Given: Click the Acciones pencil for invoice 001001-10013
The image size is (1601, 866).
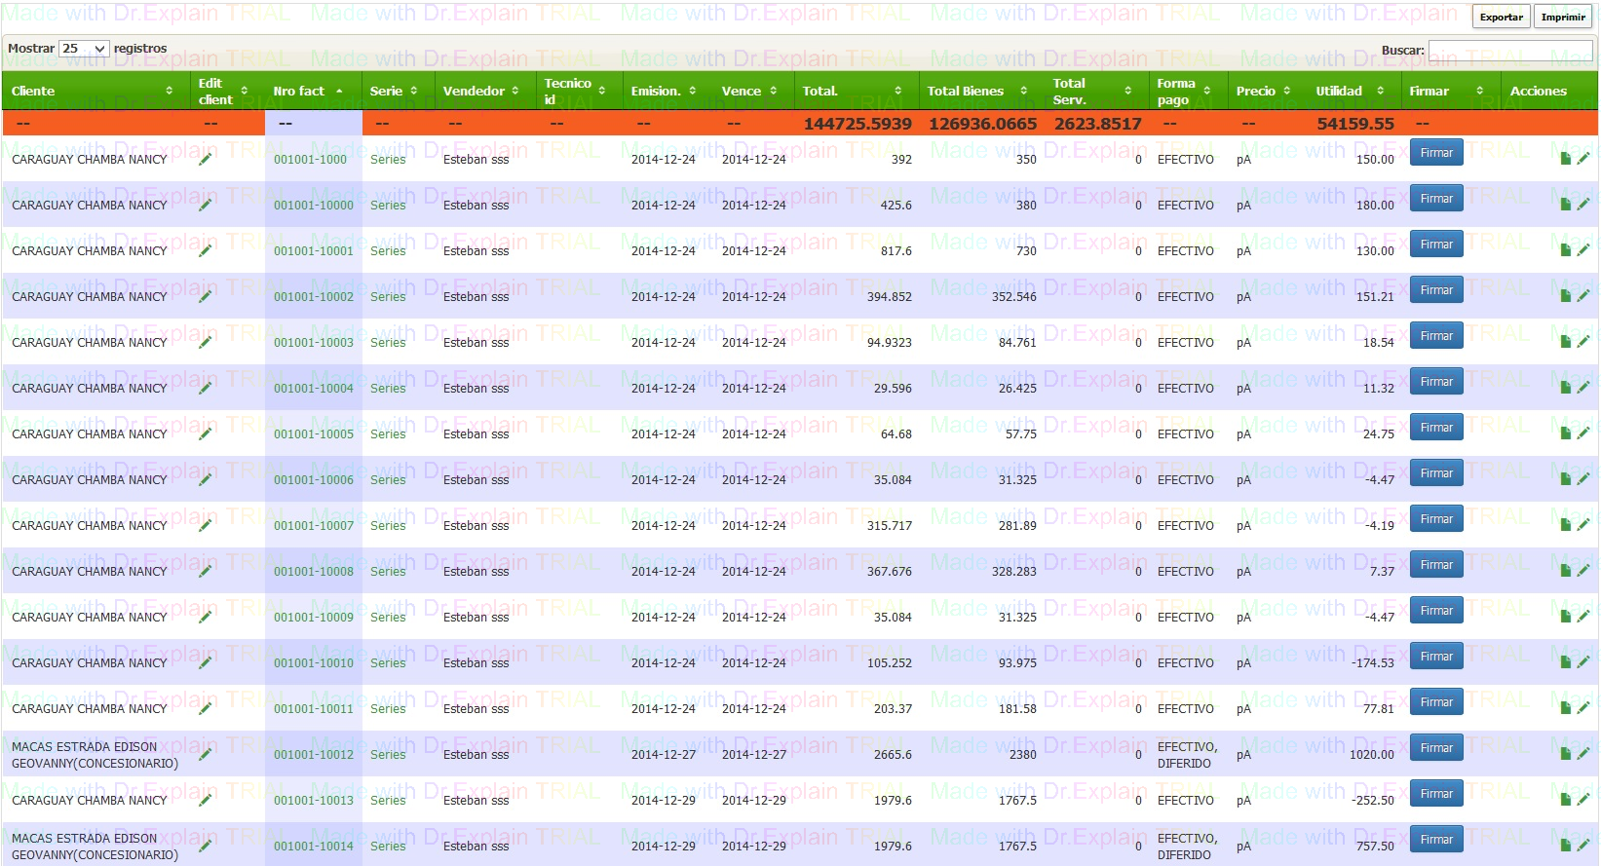Looking at the screenshot, I should [x=1582, y=800].
